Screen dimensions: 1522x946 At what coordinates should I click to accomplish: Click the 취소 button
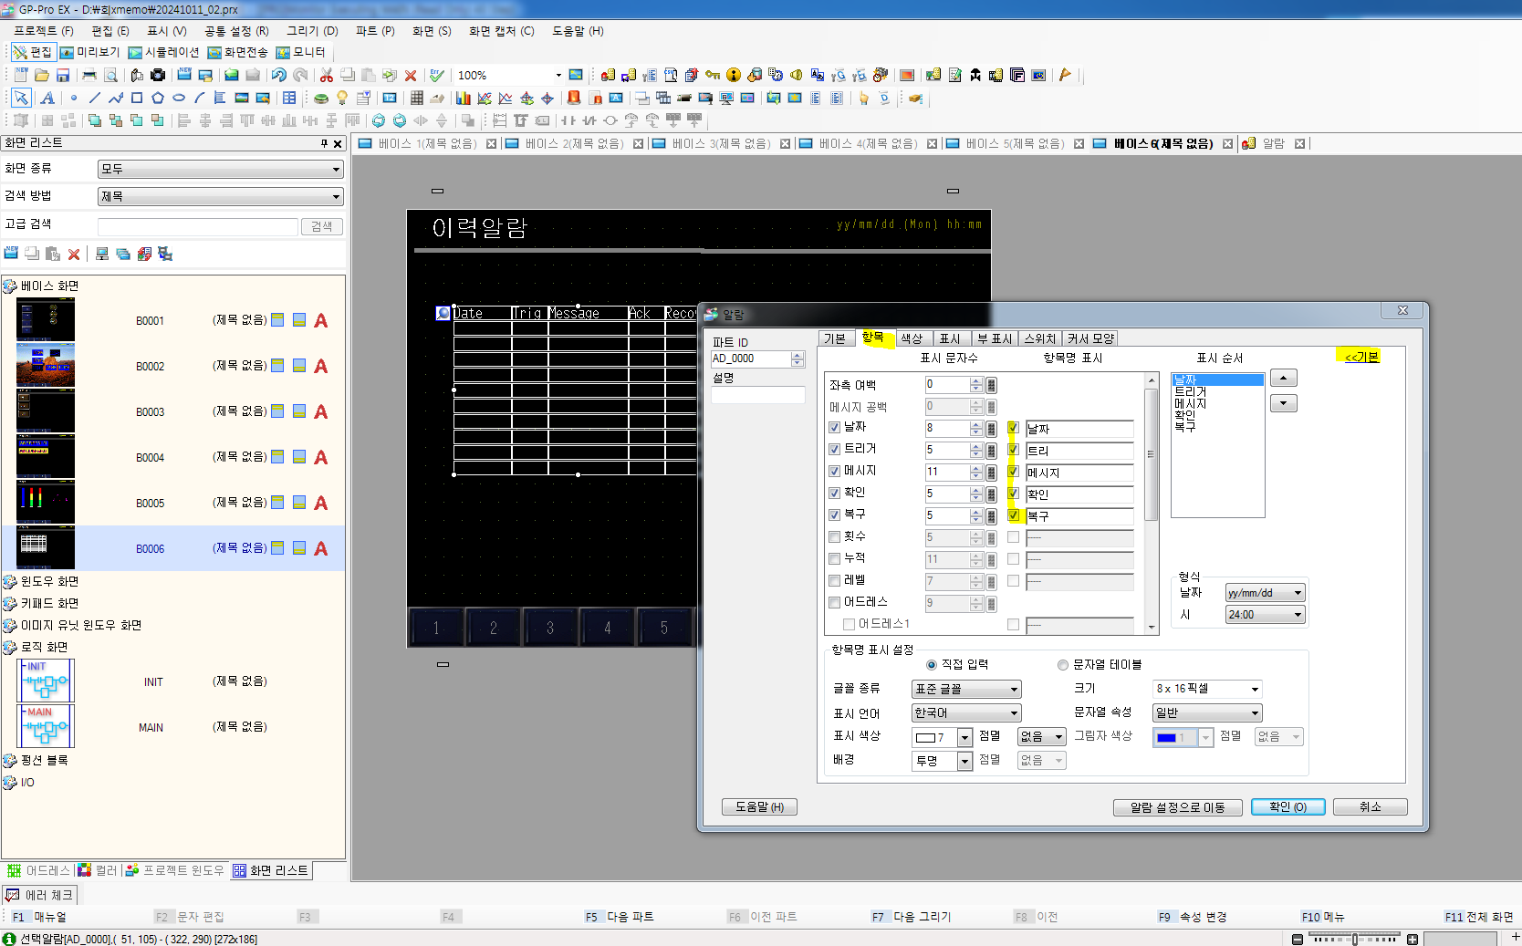point(1370,807)
